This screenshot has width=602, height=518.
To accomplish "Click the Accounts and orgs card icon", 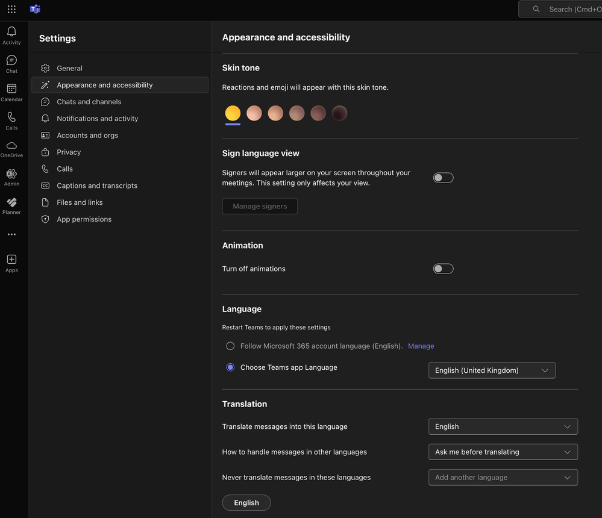I will pyautogui.click(x=45, y=136).
